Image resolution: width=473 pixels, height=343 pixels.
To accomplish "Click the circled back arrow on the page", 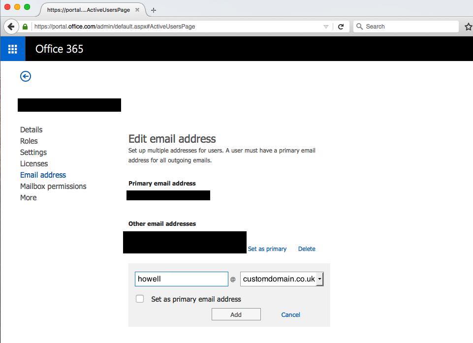I will click(26, 76).
